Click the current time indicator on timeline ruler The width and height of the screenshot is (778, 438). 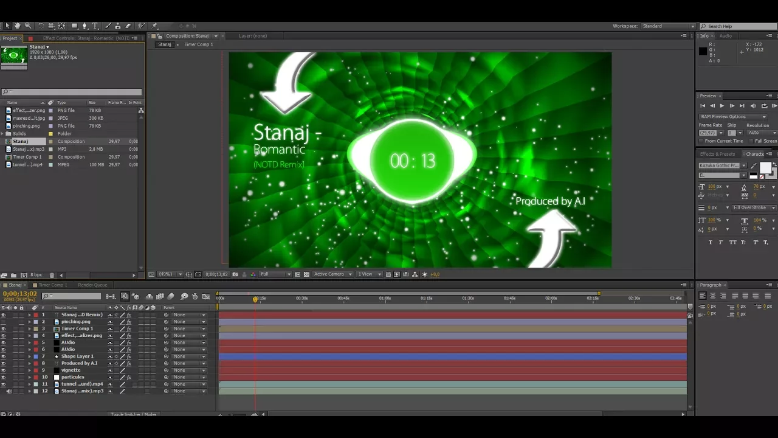click(x=255, y=299)
